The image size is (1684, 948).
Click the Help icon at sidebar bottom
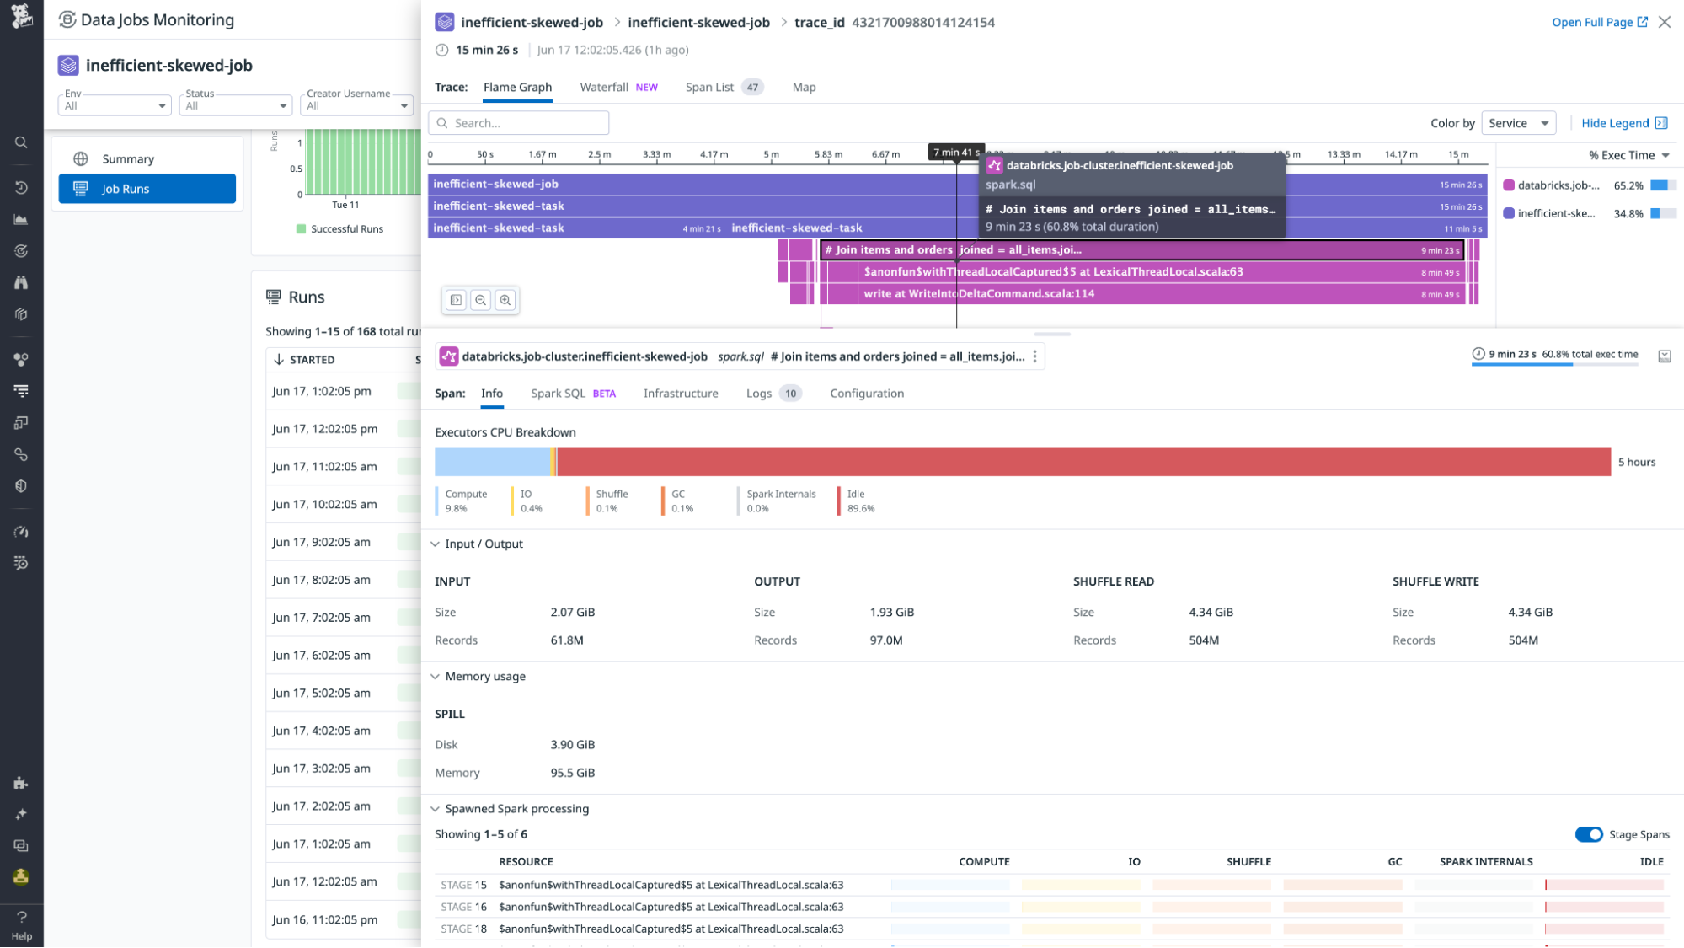click(21, 917)
